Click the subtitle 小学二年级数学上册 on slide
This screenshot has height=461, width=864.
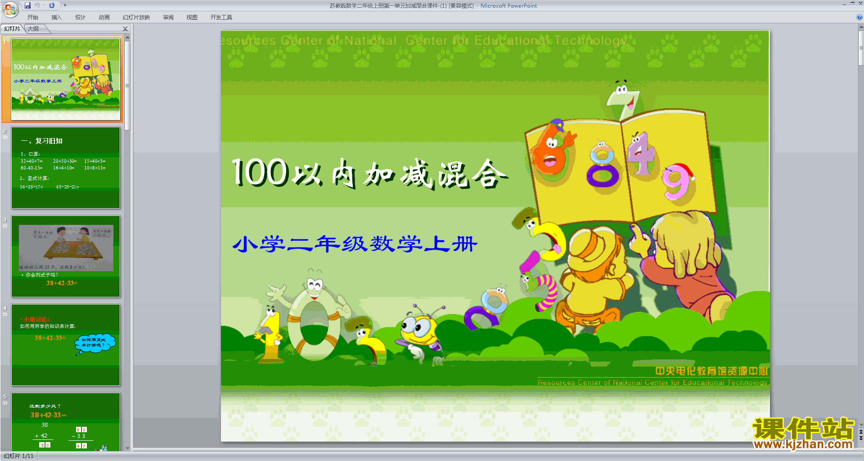coord(355,244)
